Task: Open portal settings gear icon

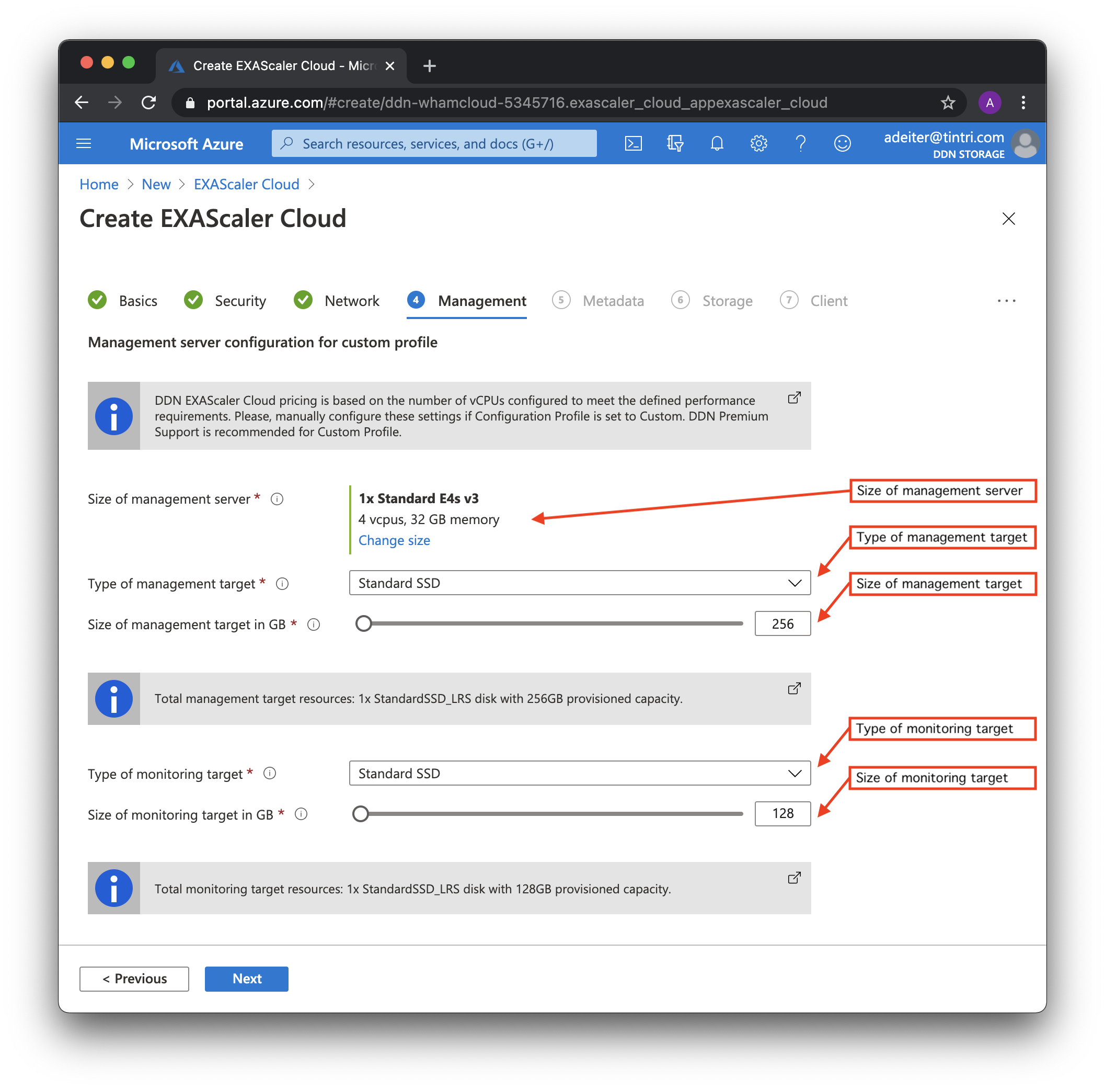Action: (758, 143)
